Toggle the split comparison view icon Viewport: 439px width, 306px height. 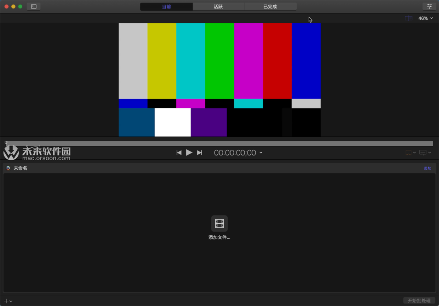409,18
